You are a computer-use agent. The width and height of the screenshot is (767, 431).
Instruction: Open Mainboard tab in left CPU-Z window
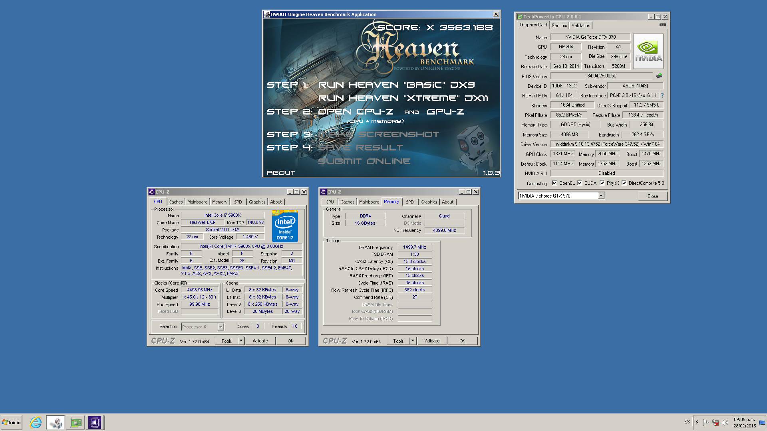(x=197, y=202)
